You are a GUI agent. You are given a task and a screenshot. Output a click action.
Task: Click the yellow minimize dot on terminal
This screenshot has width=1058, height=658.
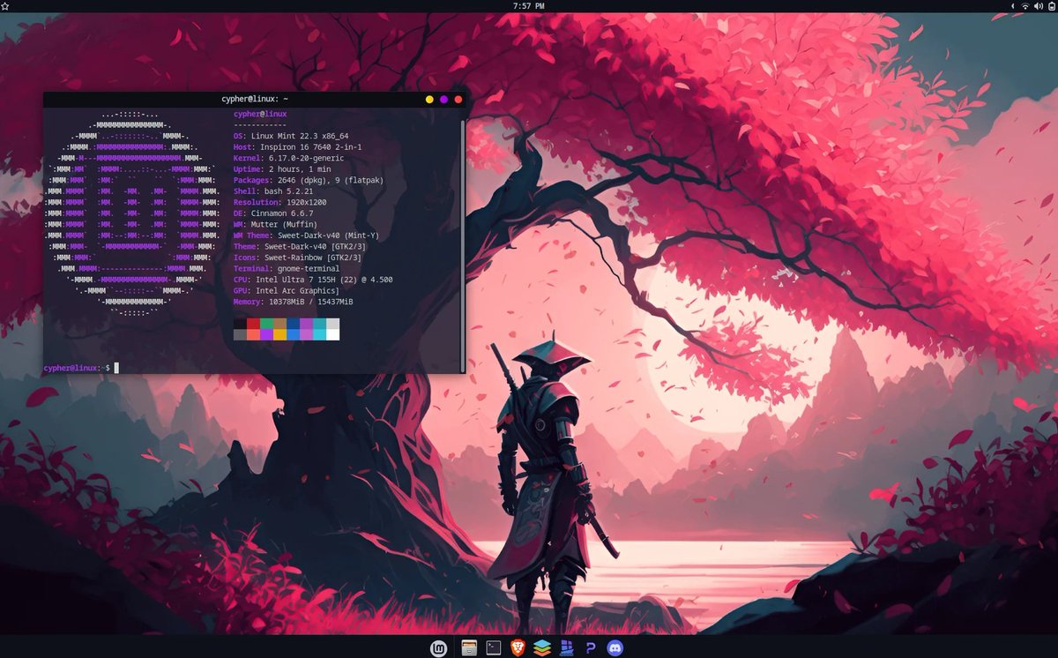tap(429, 100)
